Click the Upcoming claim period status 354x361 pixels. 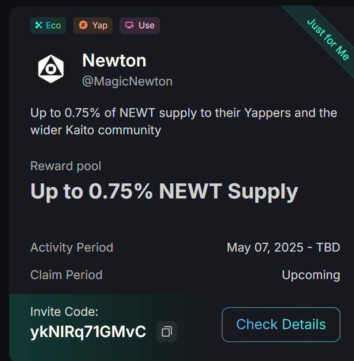[311, 275]
